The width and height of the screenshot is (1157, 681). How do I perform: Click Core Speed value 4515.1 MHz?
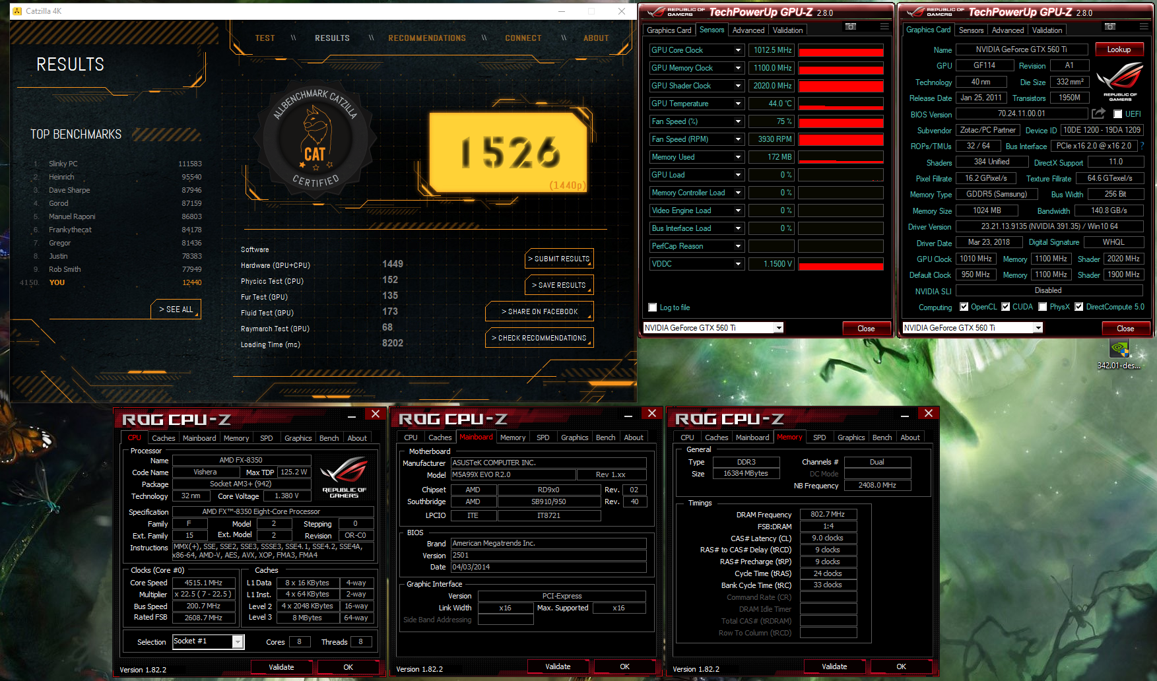pyautogui.click(x=203, y=583)
